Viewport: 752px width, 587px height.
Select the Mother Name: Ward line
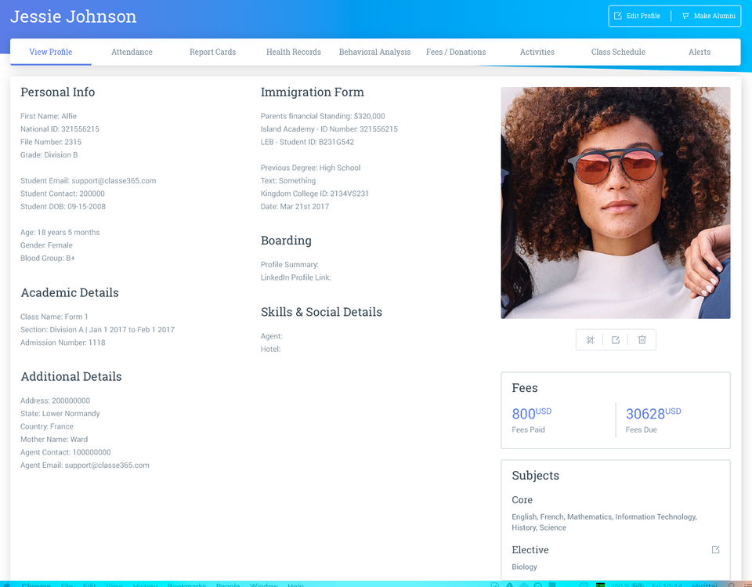pos(54,440)
